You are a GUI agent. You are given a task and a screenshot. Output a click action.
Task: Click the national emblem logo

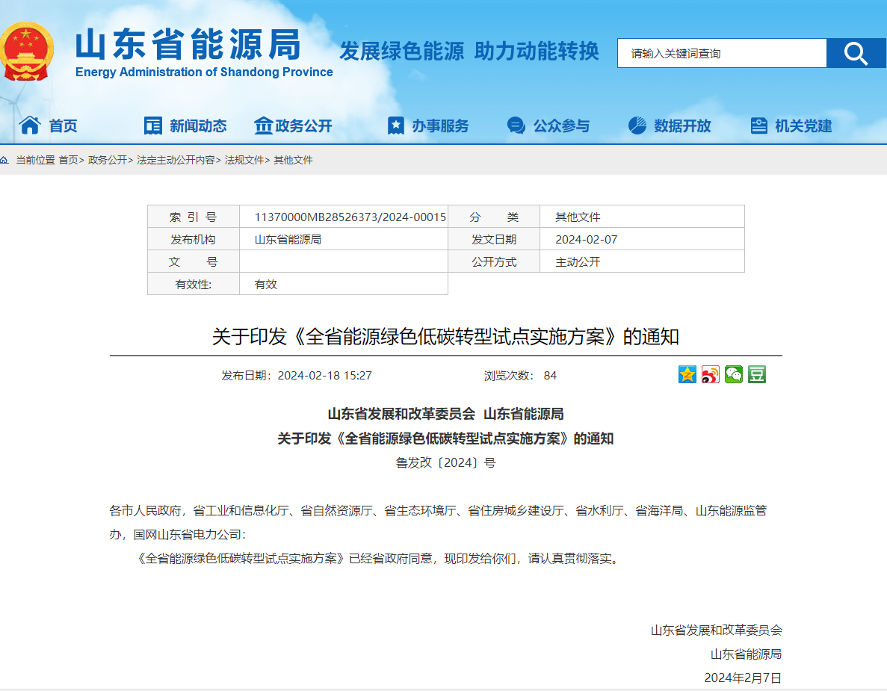pyautogui.click(x=27, y=52)
